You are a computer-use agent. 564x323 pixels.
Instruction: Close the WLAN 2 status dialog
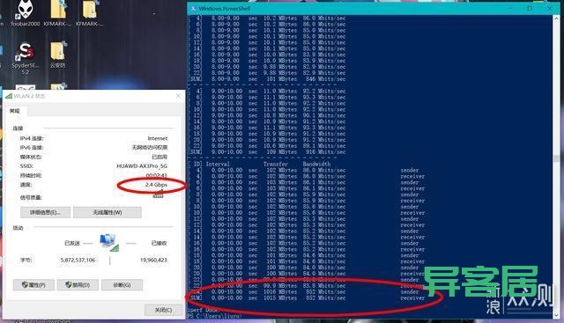178,96
